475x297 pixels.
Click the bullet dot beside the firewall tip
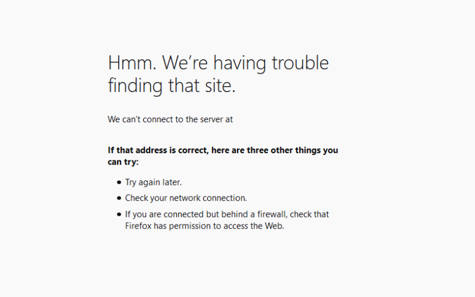(x=119, y=214)
